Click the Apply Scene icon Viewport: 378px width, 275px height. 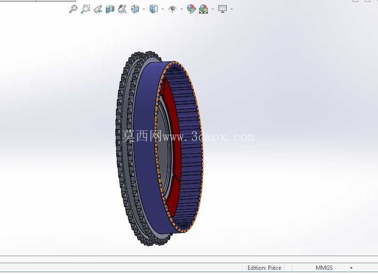[x=204, y=9]
